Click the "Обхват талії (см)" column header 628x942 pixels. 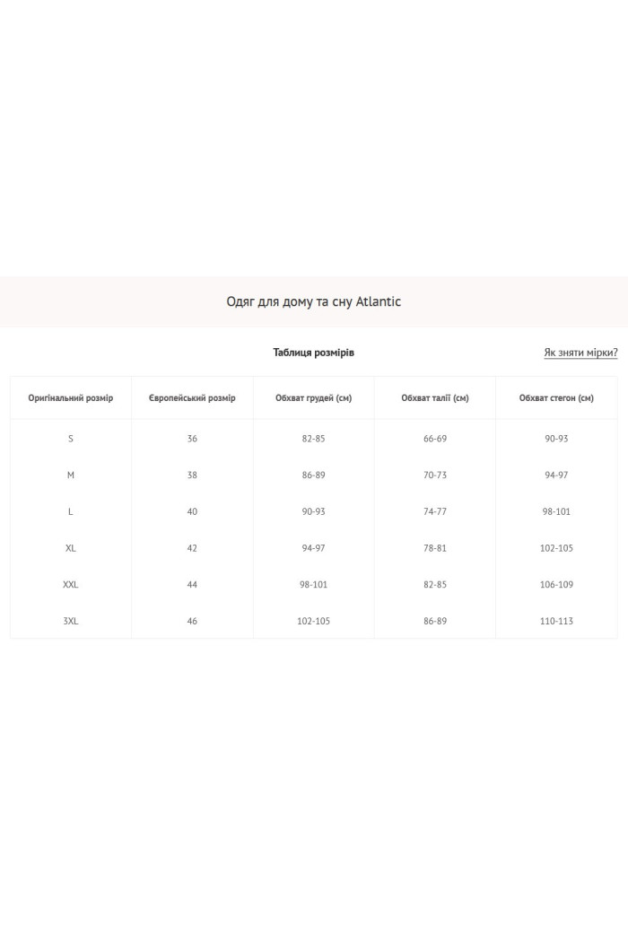point(435,397)
